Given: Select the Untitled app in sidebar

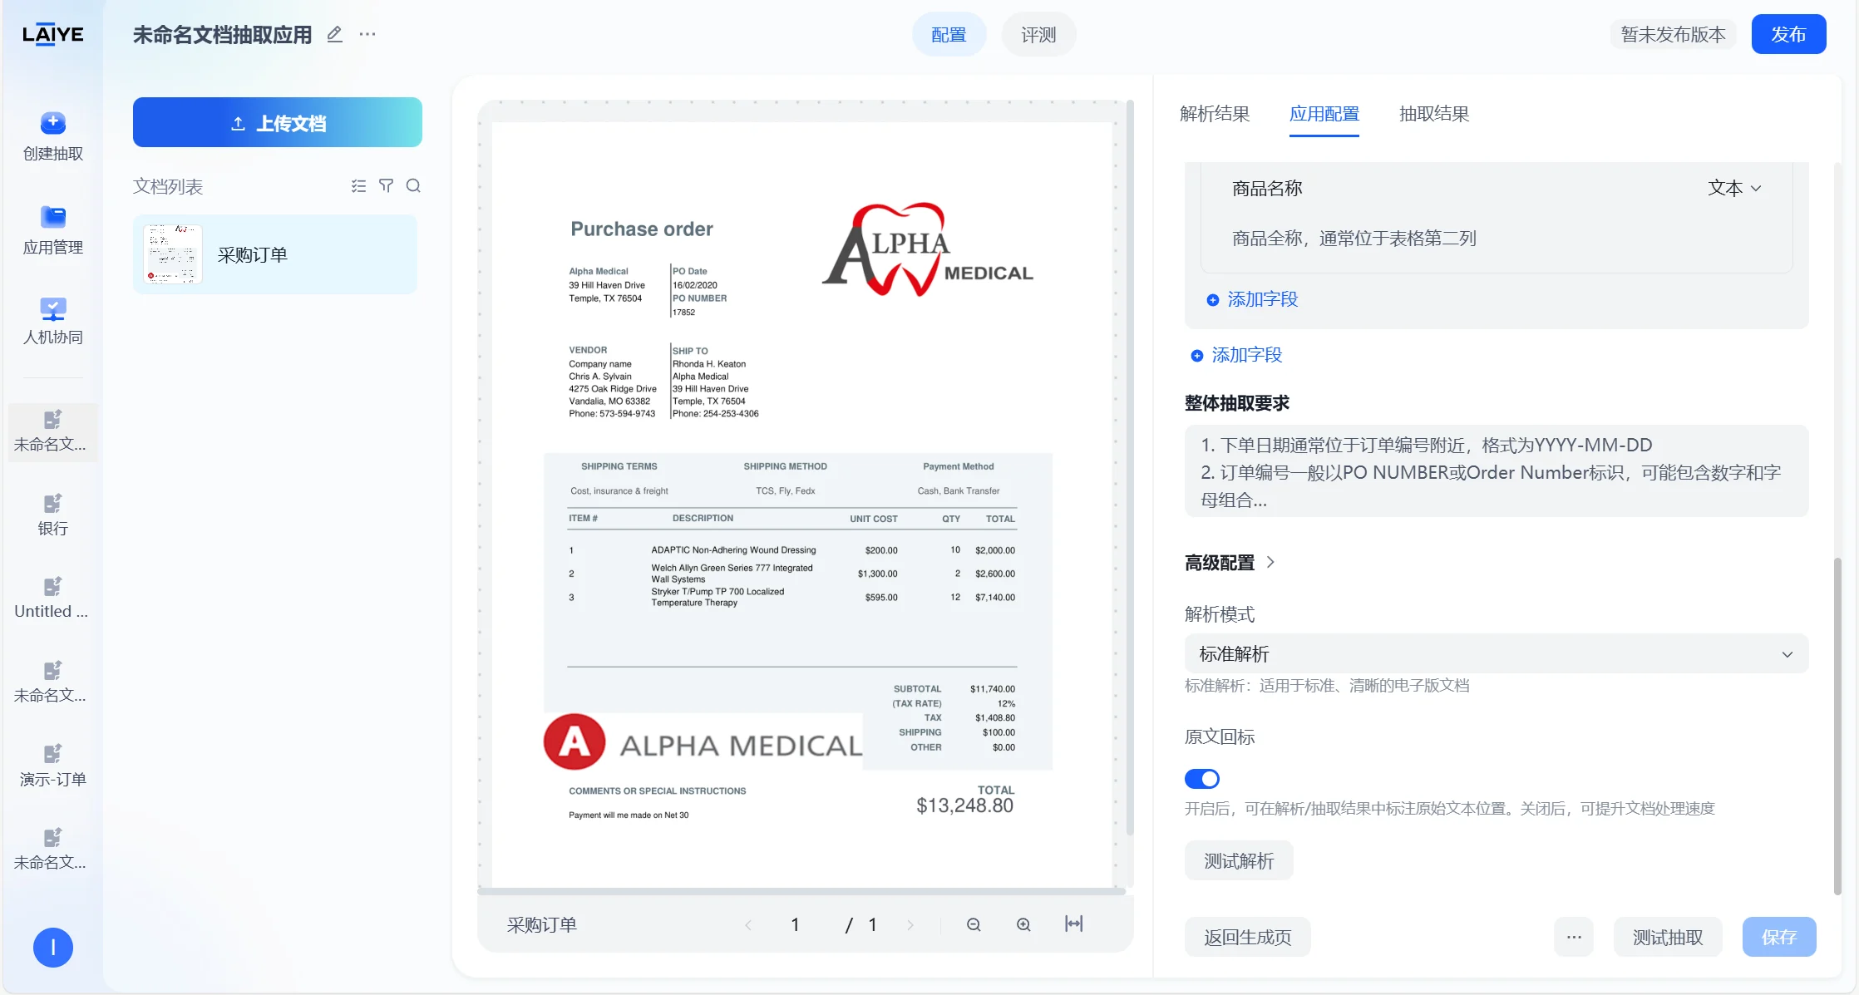Looking at the screenshot, I should pyautogui.click(x=52, y=598).
